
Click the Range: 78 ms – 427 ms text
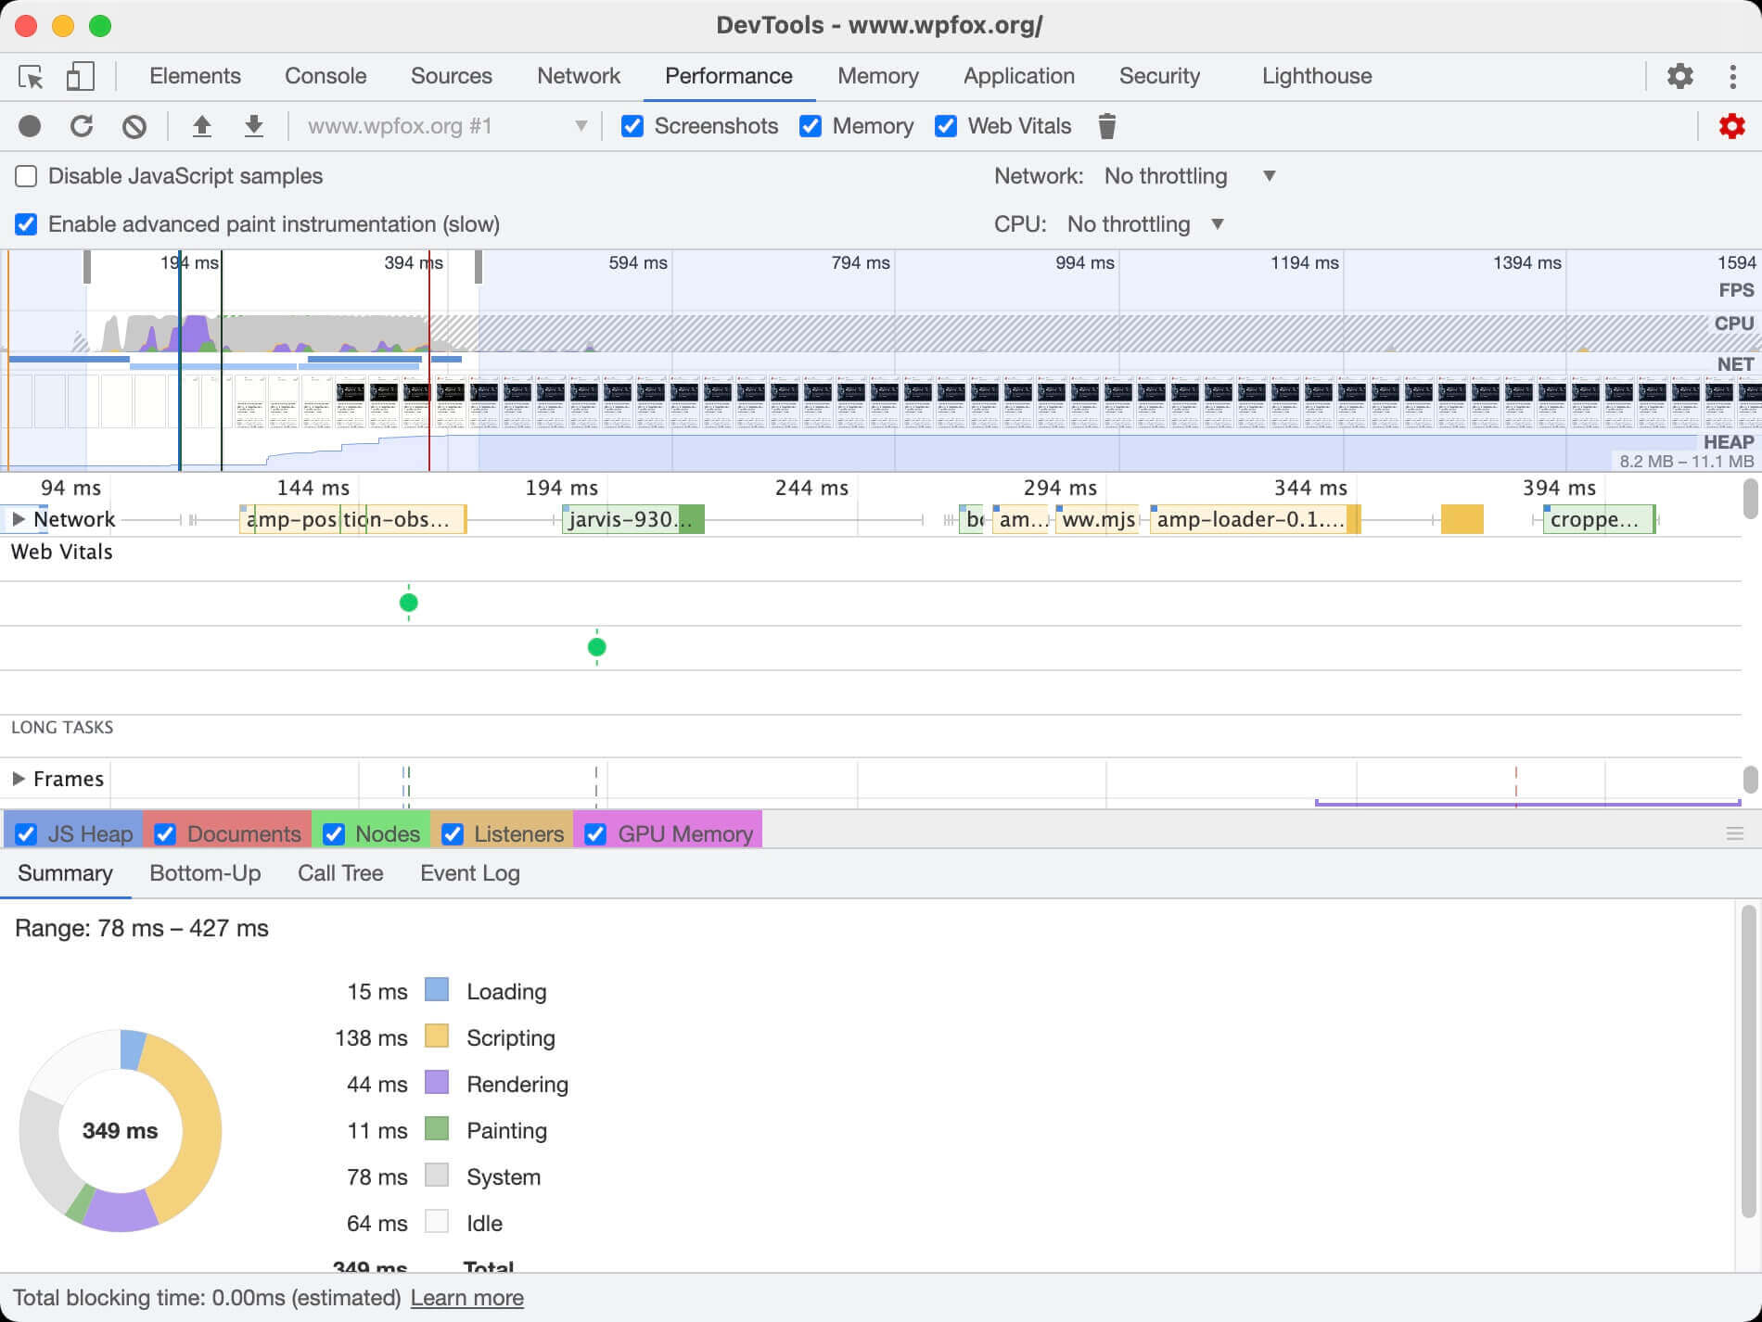click(x=142, y=928)
